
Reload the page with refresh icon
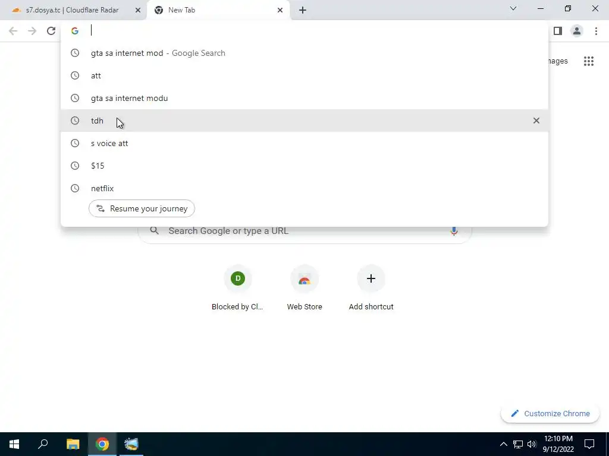[x=51, y=31]
